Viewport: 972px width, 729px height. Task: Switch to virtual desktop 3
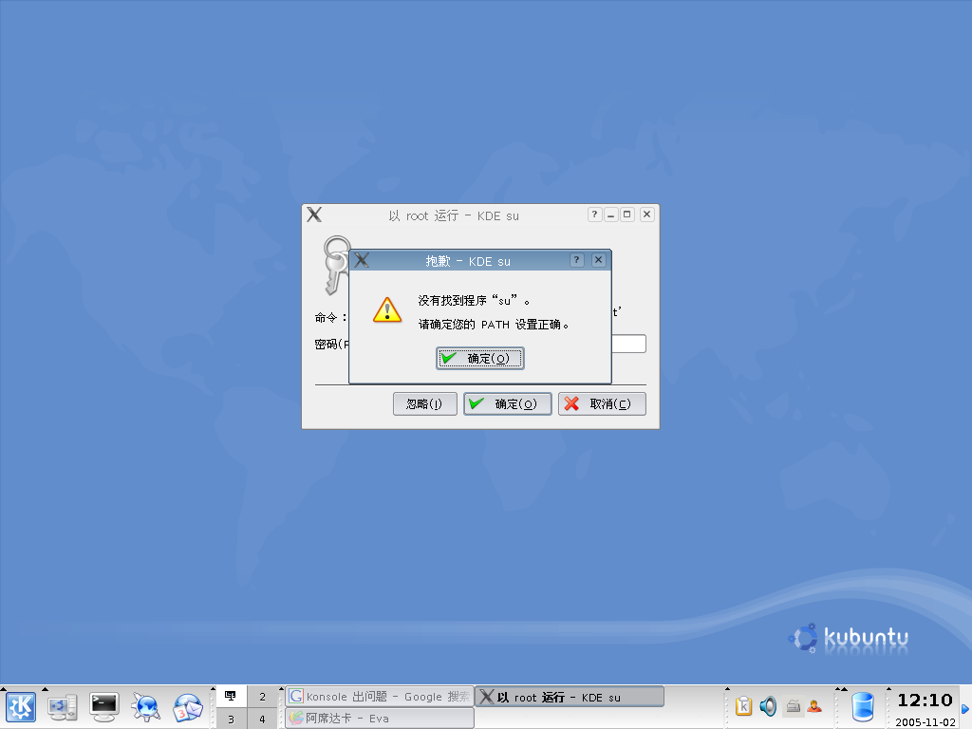tap(231, 719)
